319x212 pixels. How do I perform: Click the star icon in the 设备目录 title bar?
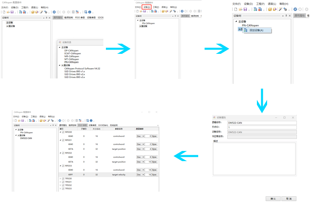point(60,42)
